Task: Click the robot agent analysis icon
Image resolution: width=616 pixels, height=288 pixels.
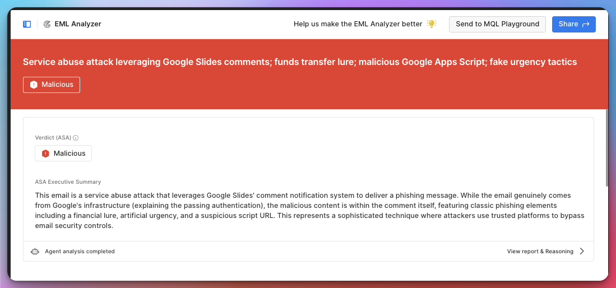Action: [x=35, y=252]
